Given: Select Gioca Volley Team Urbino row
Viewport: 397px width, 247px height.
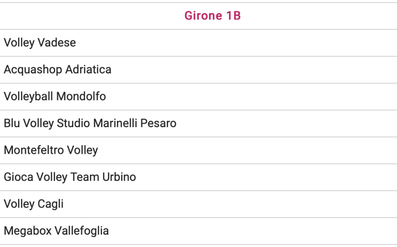Looking at the screenshot, I should (70, 177).
